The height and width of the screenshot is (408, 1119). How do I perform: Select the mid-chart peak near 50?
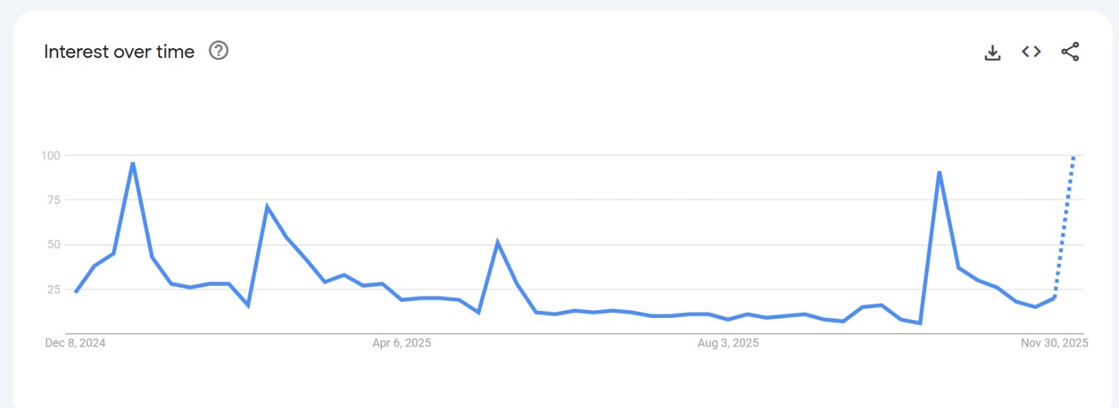[497, 243]
